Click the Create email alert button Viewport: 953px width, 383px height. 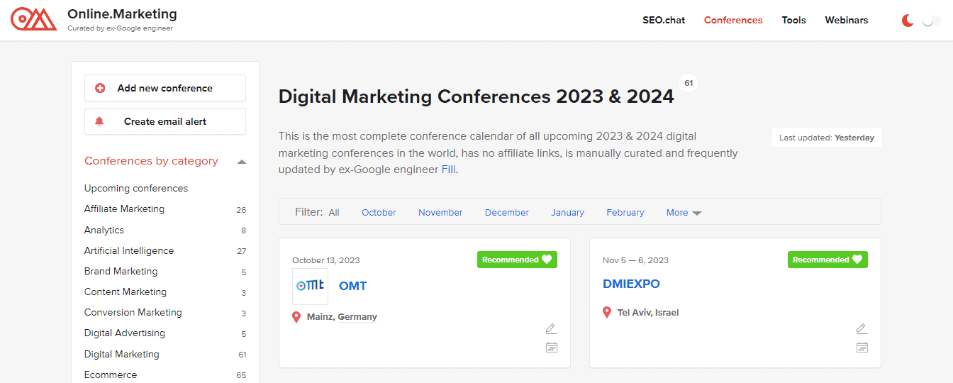point(165,121)
